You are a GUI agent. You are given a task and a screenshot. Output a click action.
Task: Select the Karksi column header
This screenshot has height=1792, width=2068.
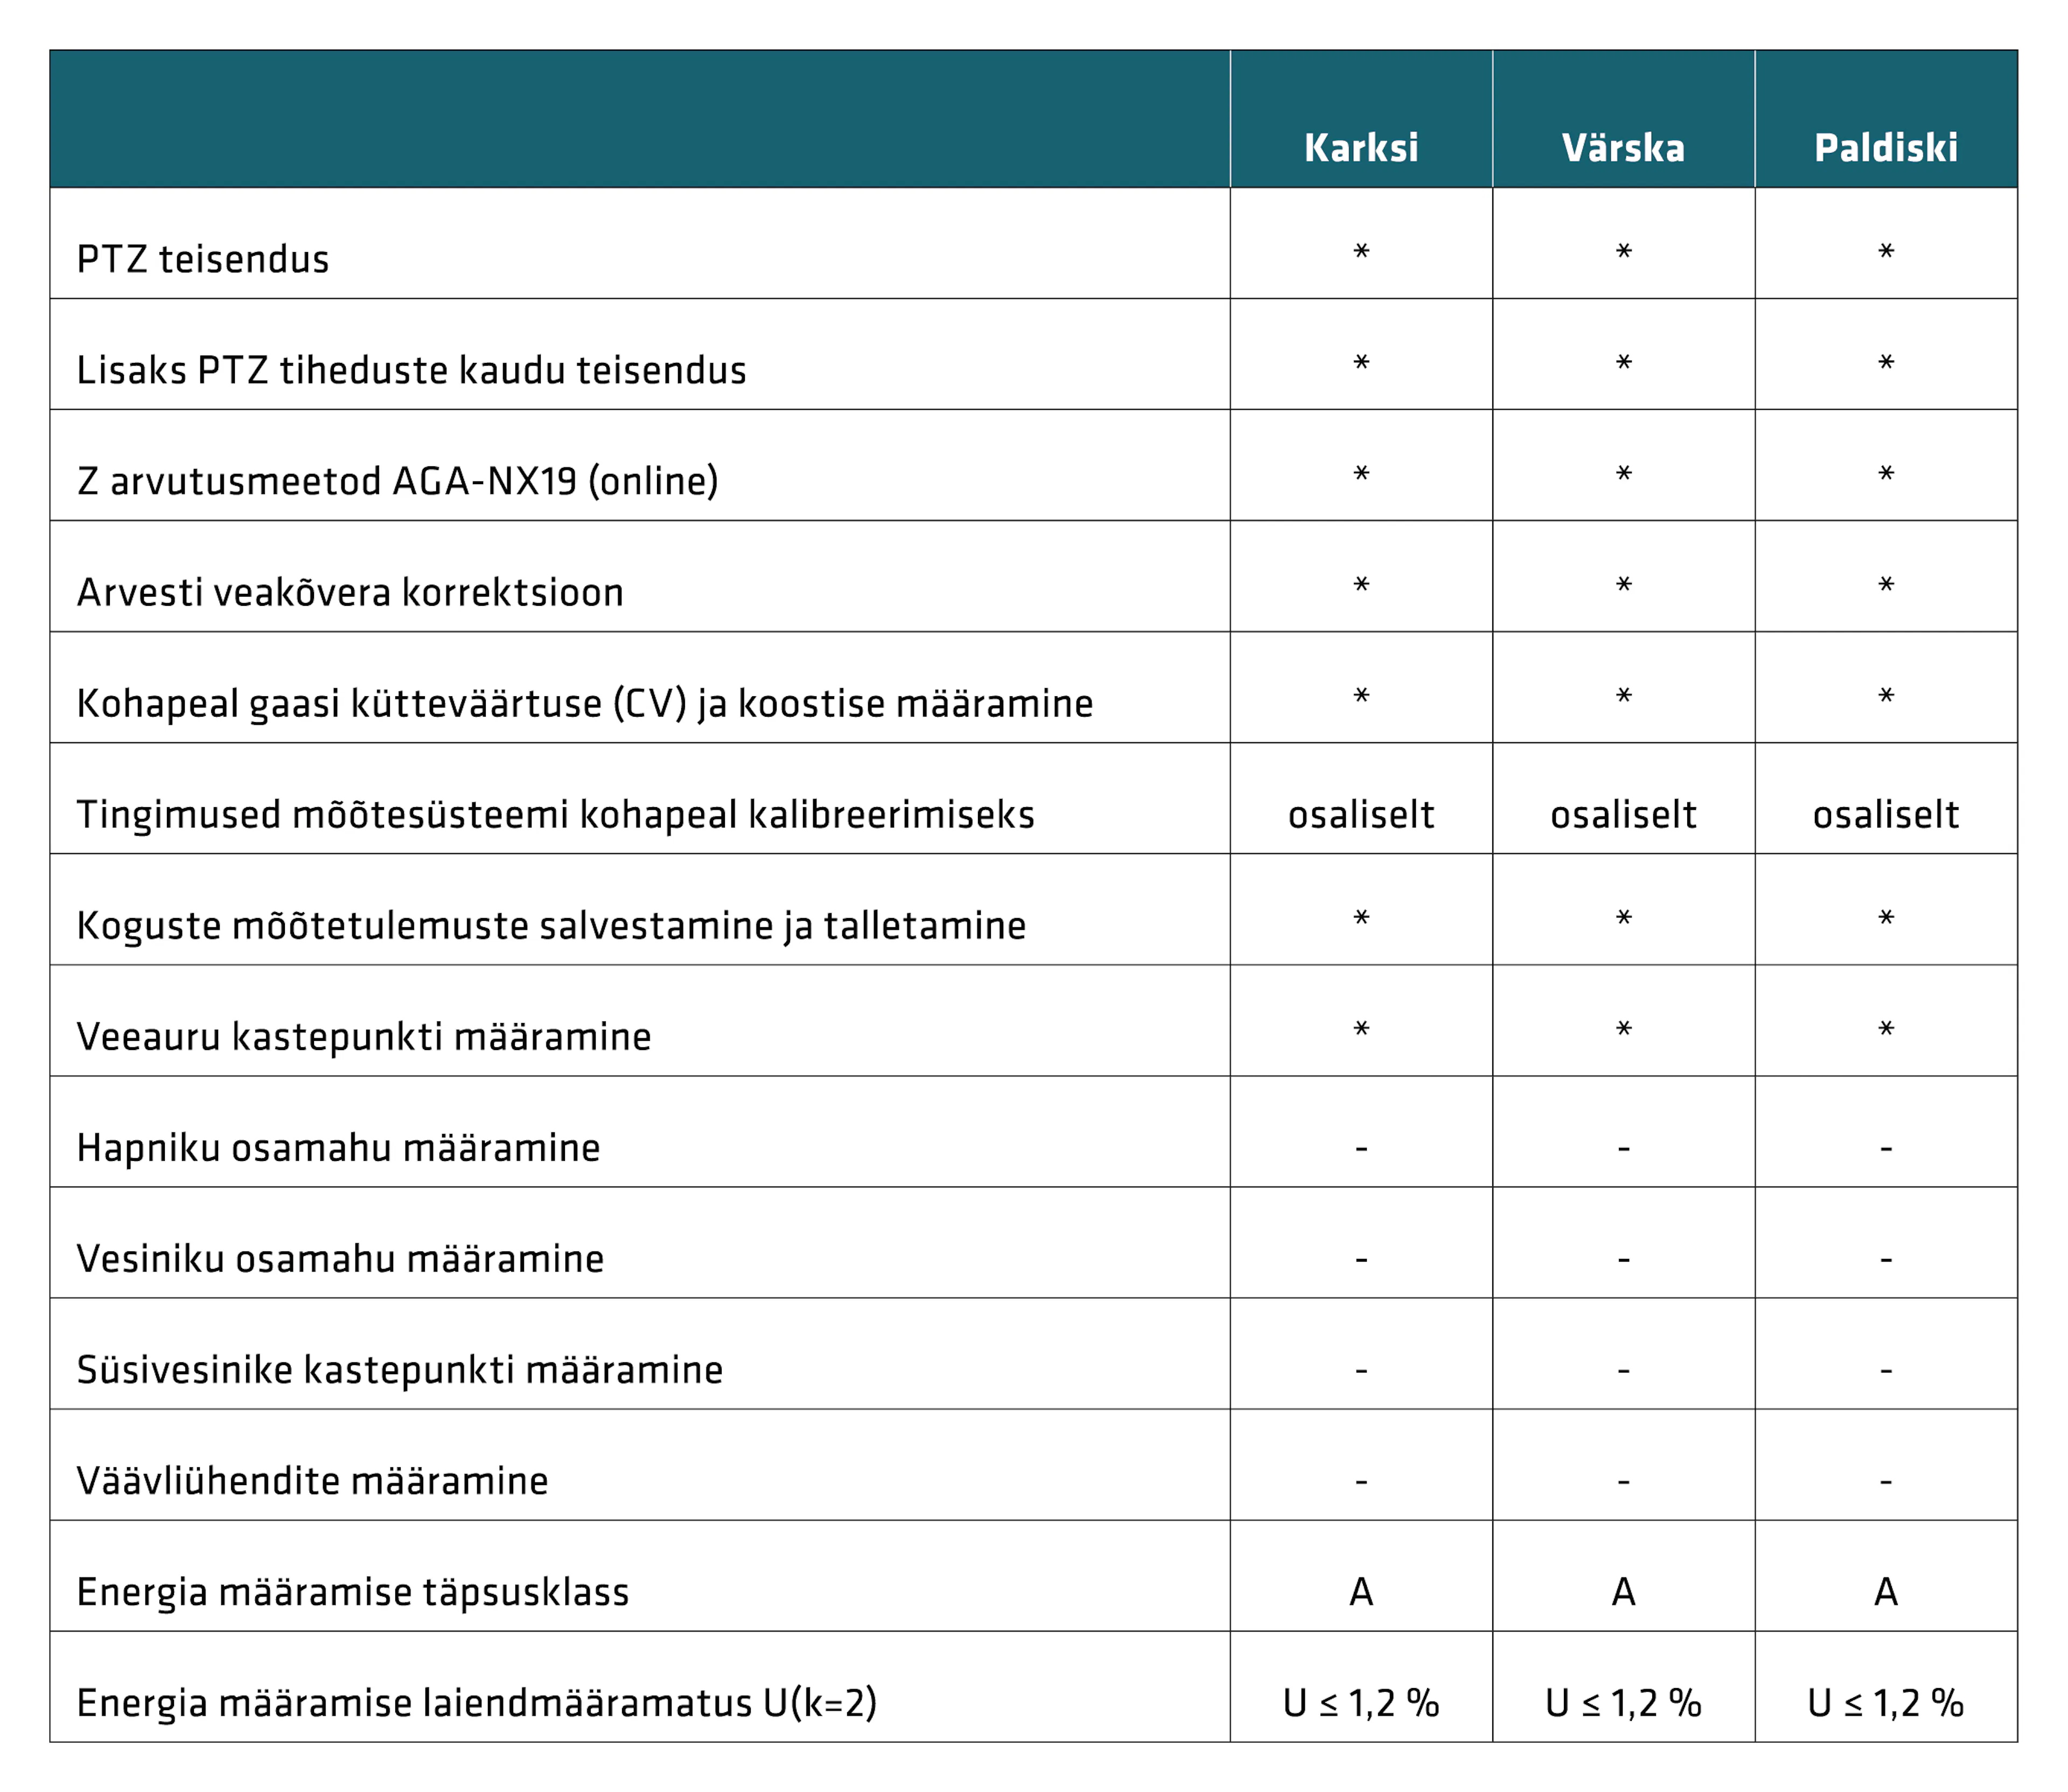1361,148
